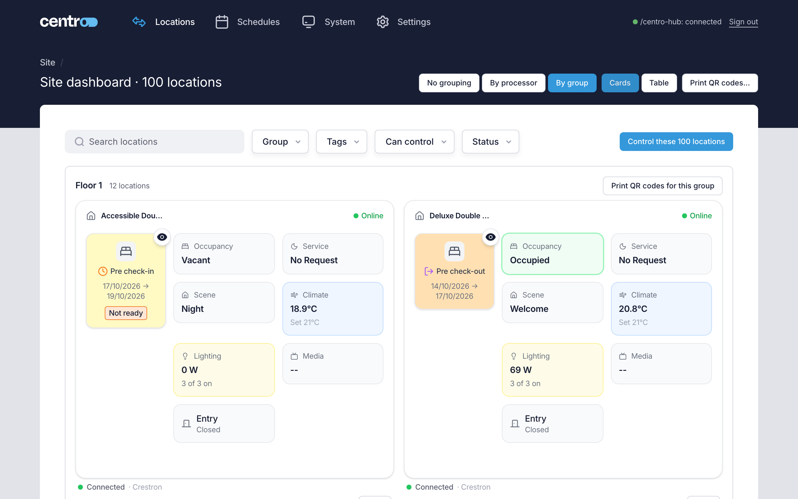Click home icon beside Deluxe Double
Viewport: 798px width, 499px height.
420,216
